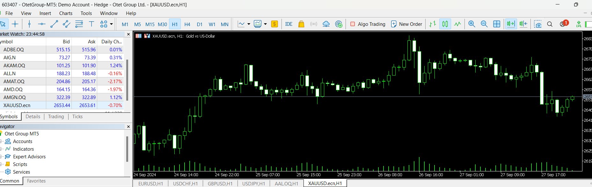Expand the Accounts tree node

coord(1,141)
